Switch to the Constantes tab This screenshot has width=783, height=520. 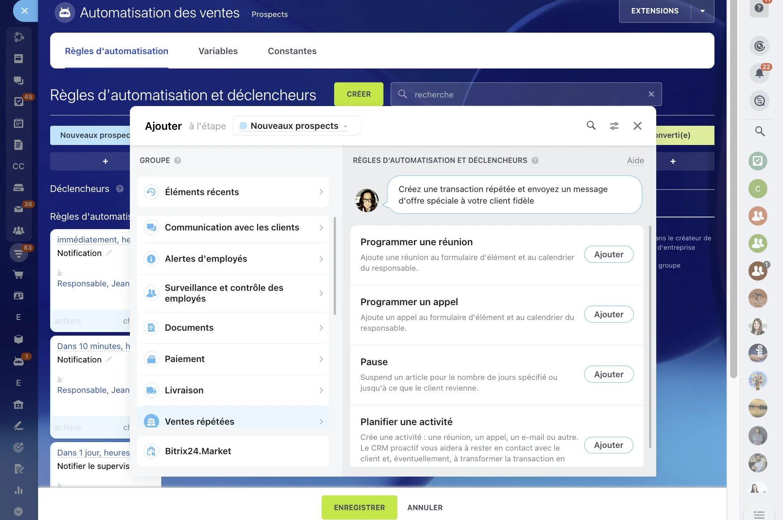[292, 51]
